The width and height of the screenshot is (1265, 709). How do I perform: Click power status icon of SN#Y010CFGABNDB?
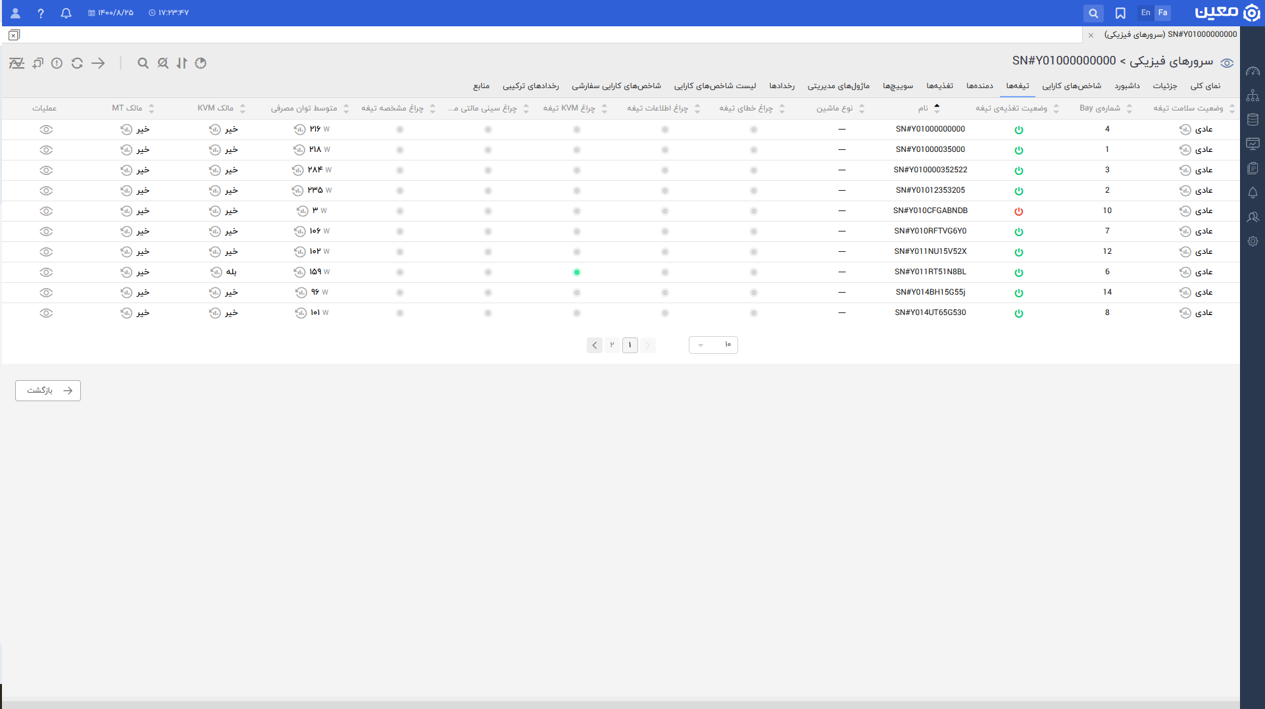point(1018,211)
